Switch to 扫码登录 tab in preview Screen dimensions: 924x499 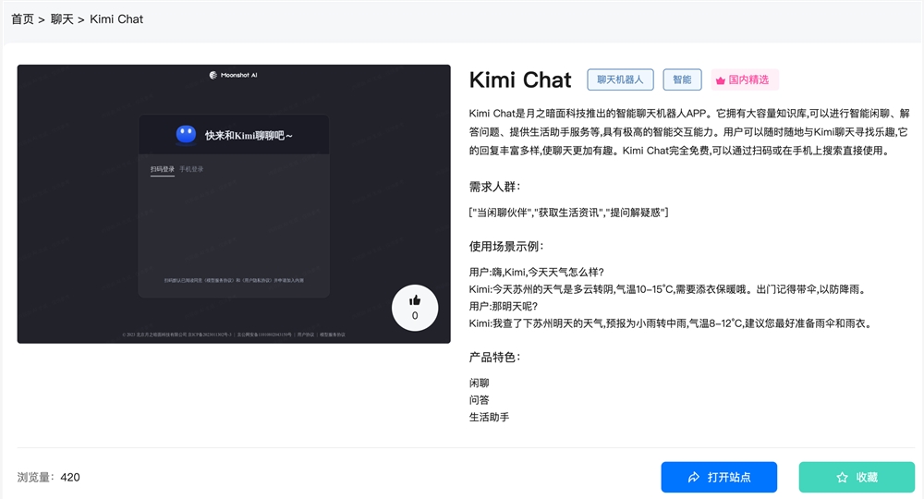tap(162, 169)
